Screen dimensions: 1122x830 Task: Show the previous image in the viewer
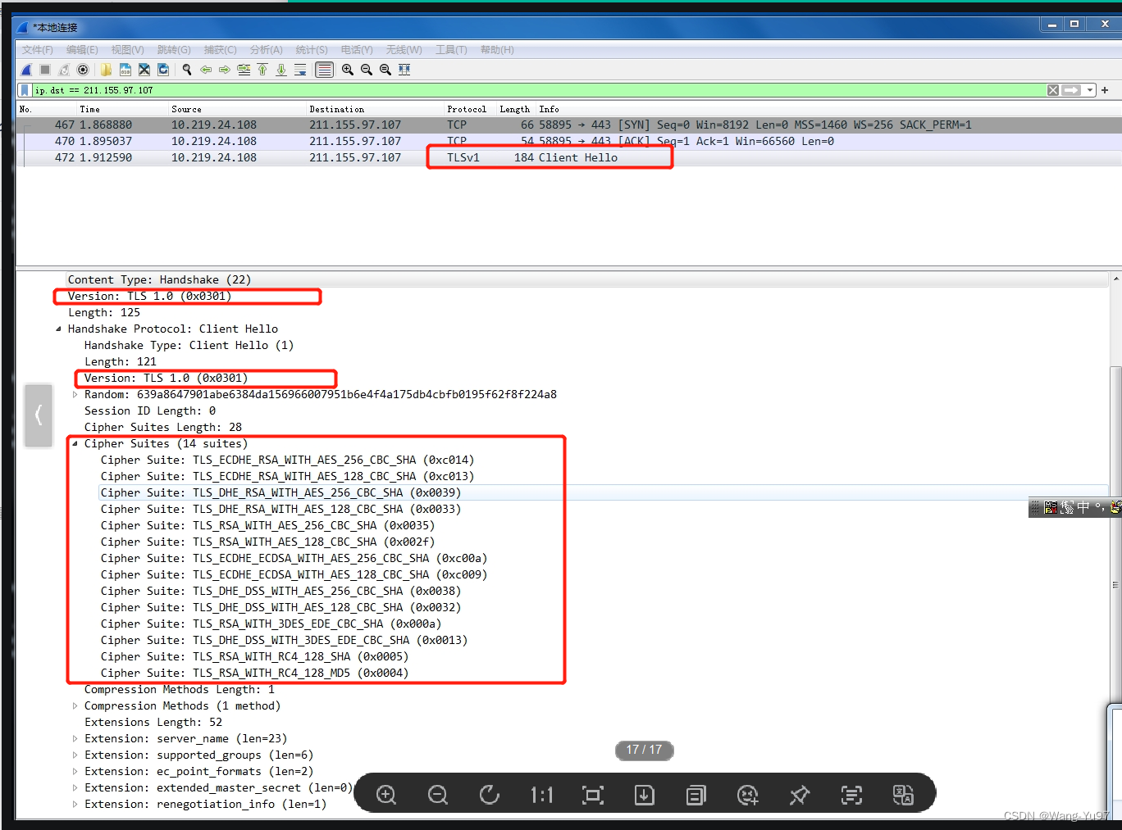(39, 415)
